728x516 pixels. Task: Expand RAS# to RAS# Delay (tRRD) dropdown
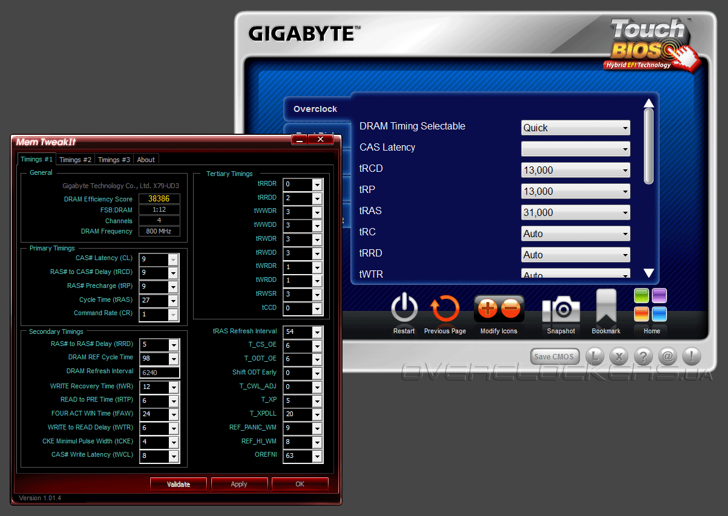[174, 345]
